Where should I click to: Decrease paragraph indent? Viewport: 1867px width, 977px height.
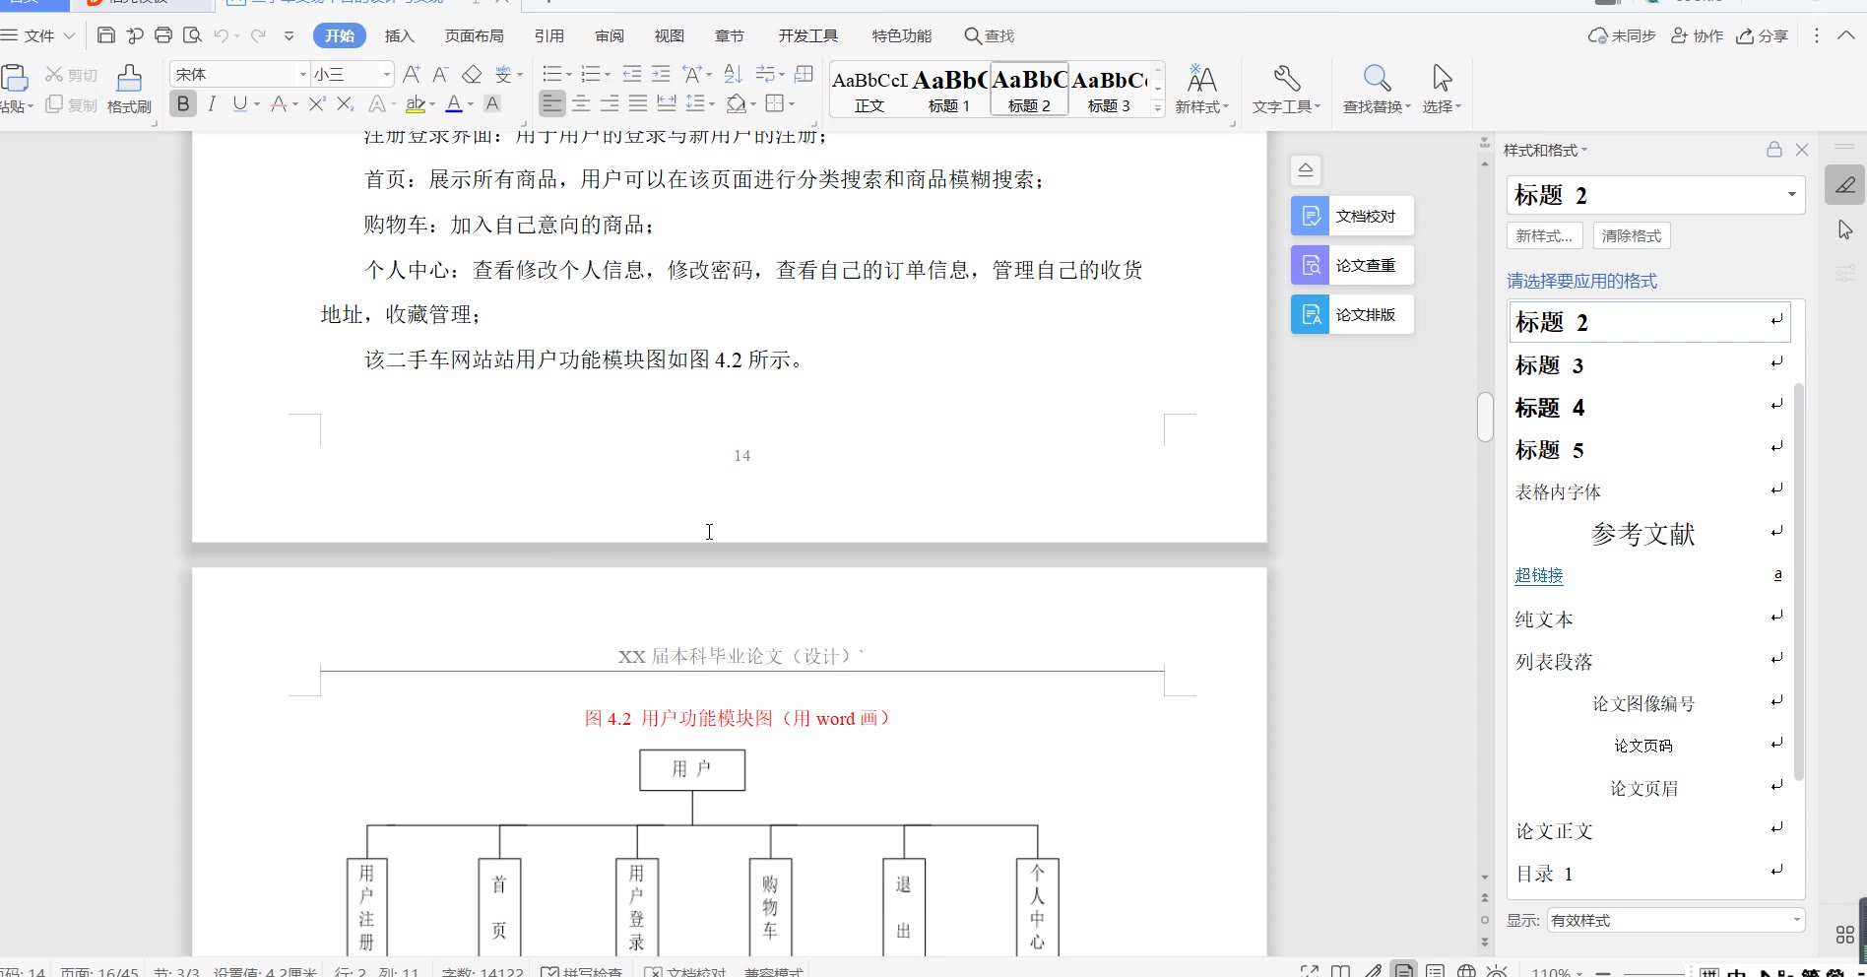(x=632, y=74)
